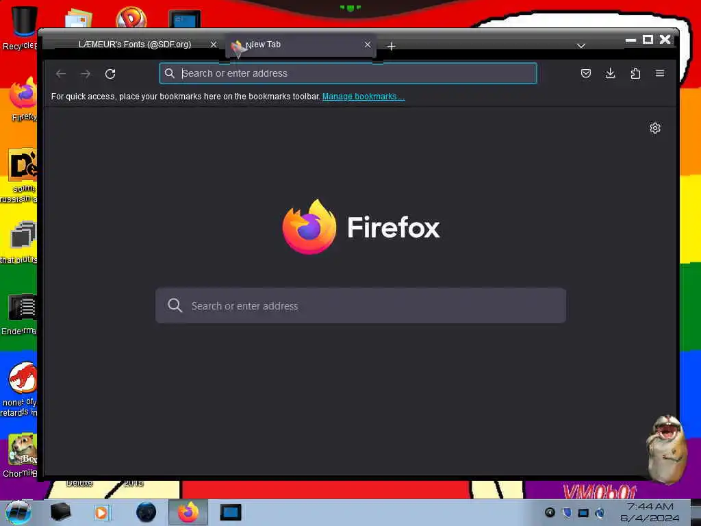Image resolution: width=701 pixels, height=526 pixels.
Task: Open the Firefox application hamburger menu
Action: pos(660,73)
